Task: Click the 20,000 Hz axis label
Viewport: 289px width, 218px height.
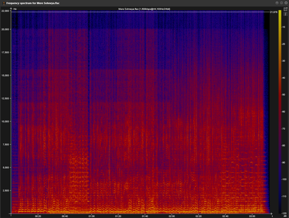Action: pos(5,30)
